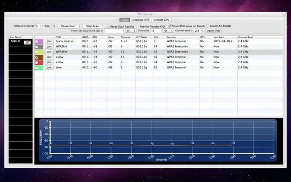This screenshot has height=182, width=291.
Task: Uncheck graph checkbox for aslow channel 11 row
Action: tap(37, 57)
